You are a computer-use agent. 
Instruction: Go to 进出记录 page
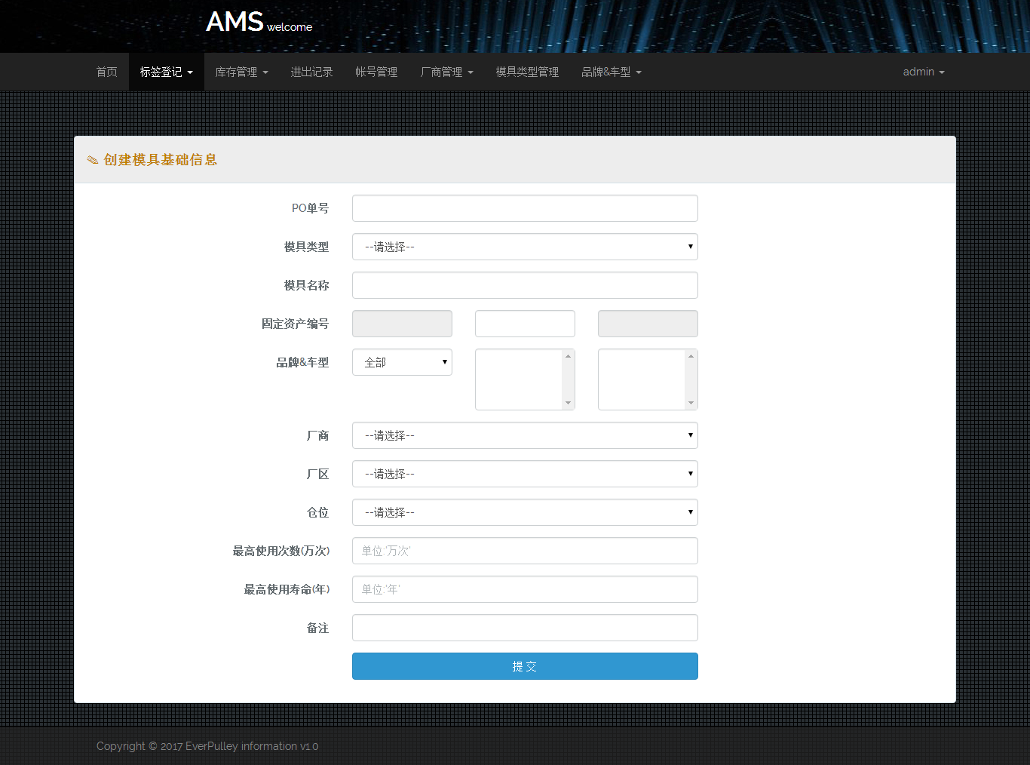point(311,72)
